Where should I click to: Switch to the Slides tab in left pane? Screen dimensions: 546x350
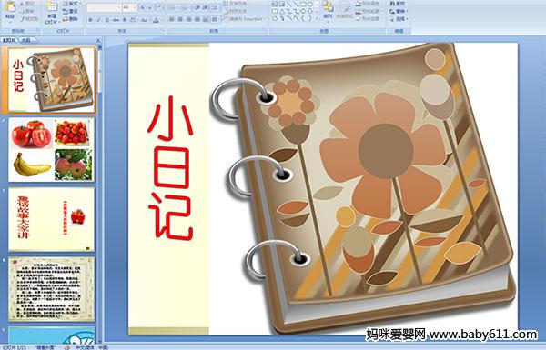pos(9,41)
